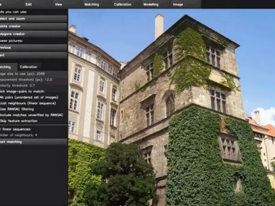Image resolution: width=275 pixels, height=206 pixels.
Task: Open the Image menu
Action: coord(178,4)
